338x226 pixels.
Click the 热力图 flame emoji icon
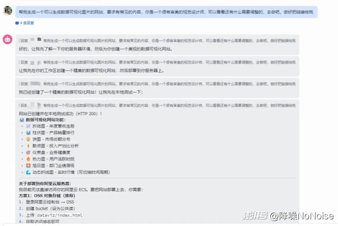pyautogui.click(x=28, y=159)
